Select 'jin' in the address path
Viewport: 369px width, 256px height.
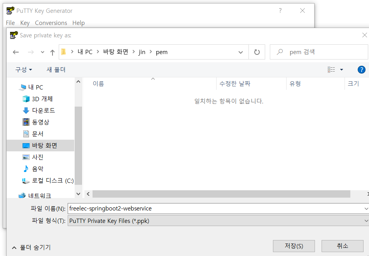[x=142, y=52]
